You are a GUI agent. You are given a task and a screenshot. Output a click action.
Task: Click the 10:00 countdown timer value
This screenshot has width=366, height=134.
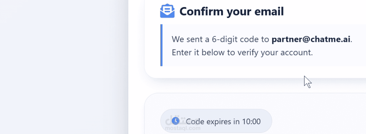coord(251,121)
